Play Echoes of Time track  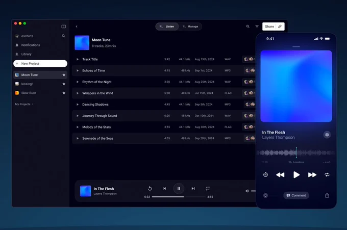(x=78, y=70)
